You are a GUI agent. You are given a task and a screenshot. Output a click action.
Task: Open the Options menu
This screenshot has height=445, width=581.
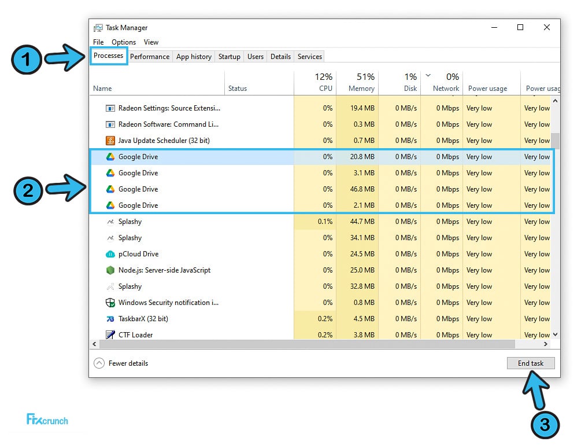[x=124, y=42]
